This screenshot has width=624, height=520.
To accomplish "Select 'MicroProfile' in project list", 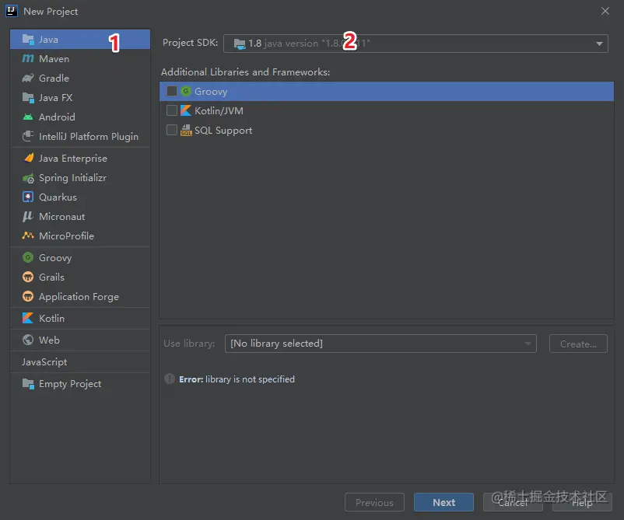I will pyautogui.click(x=80, y=236).
